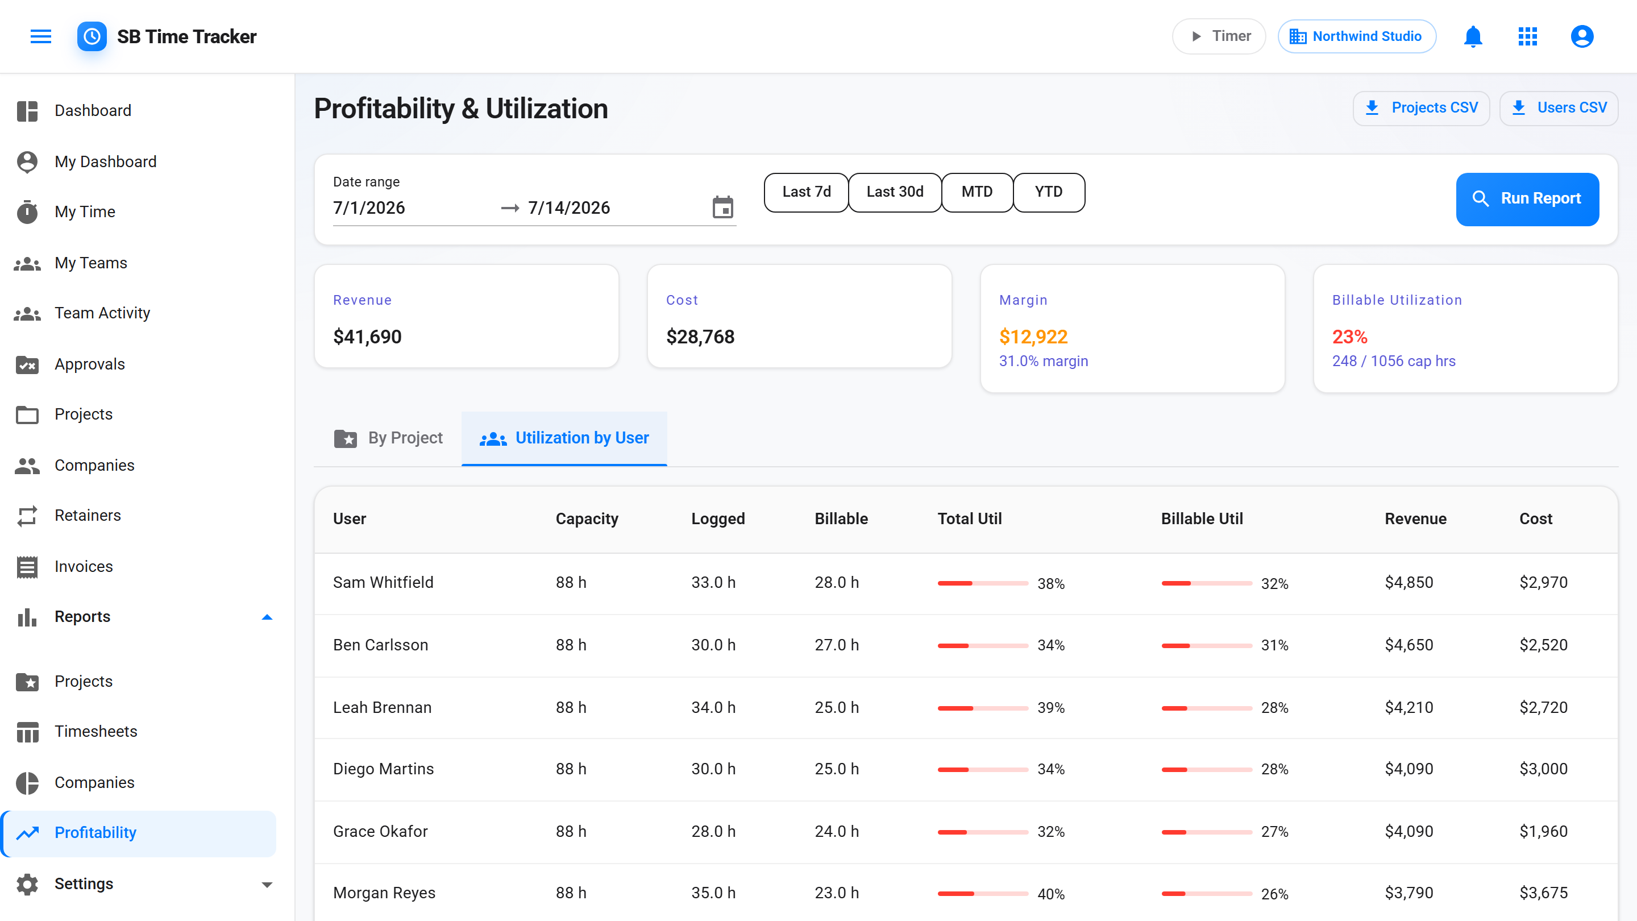Click the Profitability trend line icon
The height and width of the screenshot is (921, 1637).
coord(27,833)
